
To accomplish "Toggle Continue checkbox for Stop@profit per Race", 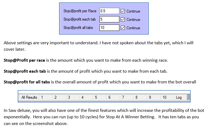I will tap(123, 11).
